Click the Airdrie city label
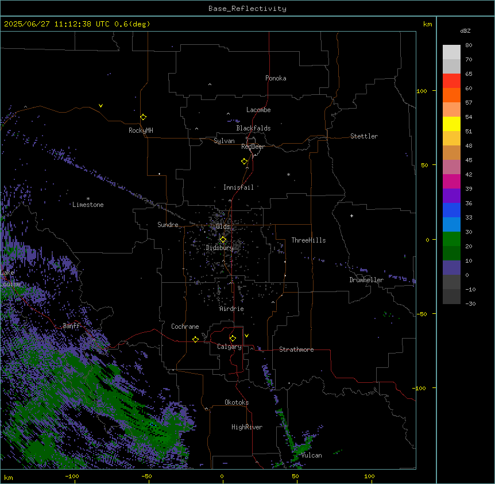Viewport: 495px width, 484px height. click(231, 309)
